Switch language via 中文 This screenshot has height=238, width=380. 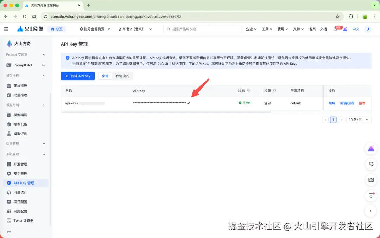click(x=356, y=29)
